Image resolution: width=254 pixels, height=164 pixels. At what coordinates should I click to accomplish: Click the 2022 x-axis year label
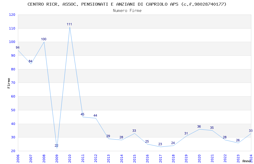pyautogui.click(x=225, y=158)
